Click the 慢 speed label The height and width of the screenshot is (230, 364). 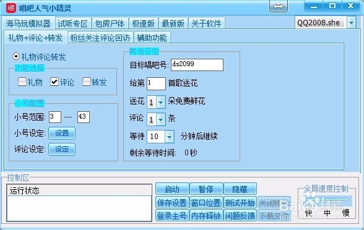pos(345,213)
